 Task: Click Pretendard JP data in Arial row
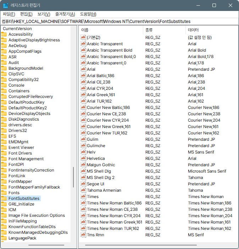(201, 69)
